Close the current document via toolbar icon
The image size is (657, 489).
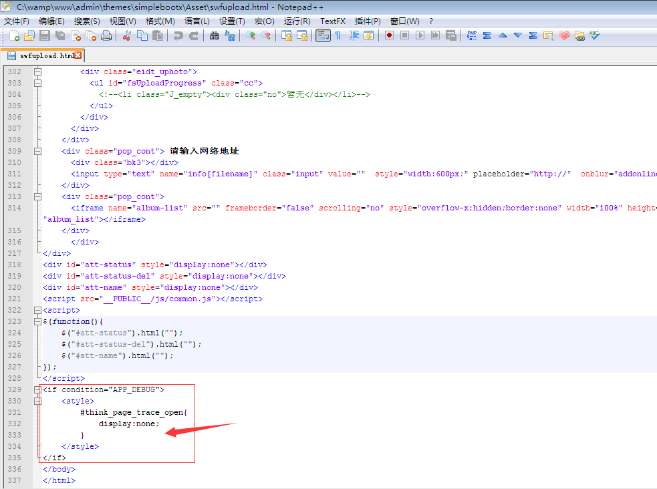[x=76, y=35]
